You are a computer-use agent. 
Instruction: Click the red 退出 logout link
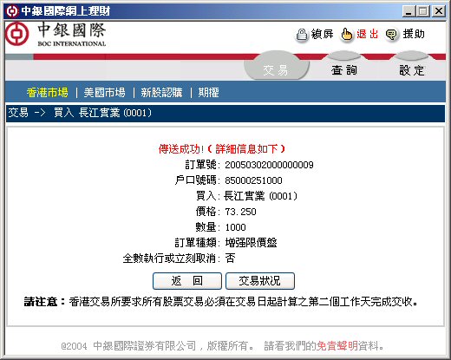(368, 34)
